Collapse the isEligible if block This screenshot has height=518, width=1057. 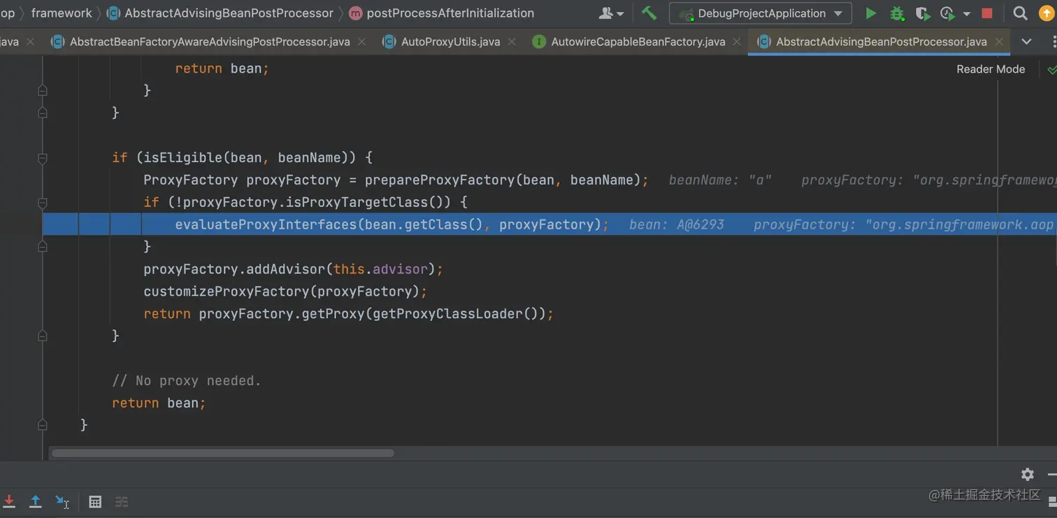43,158
